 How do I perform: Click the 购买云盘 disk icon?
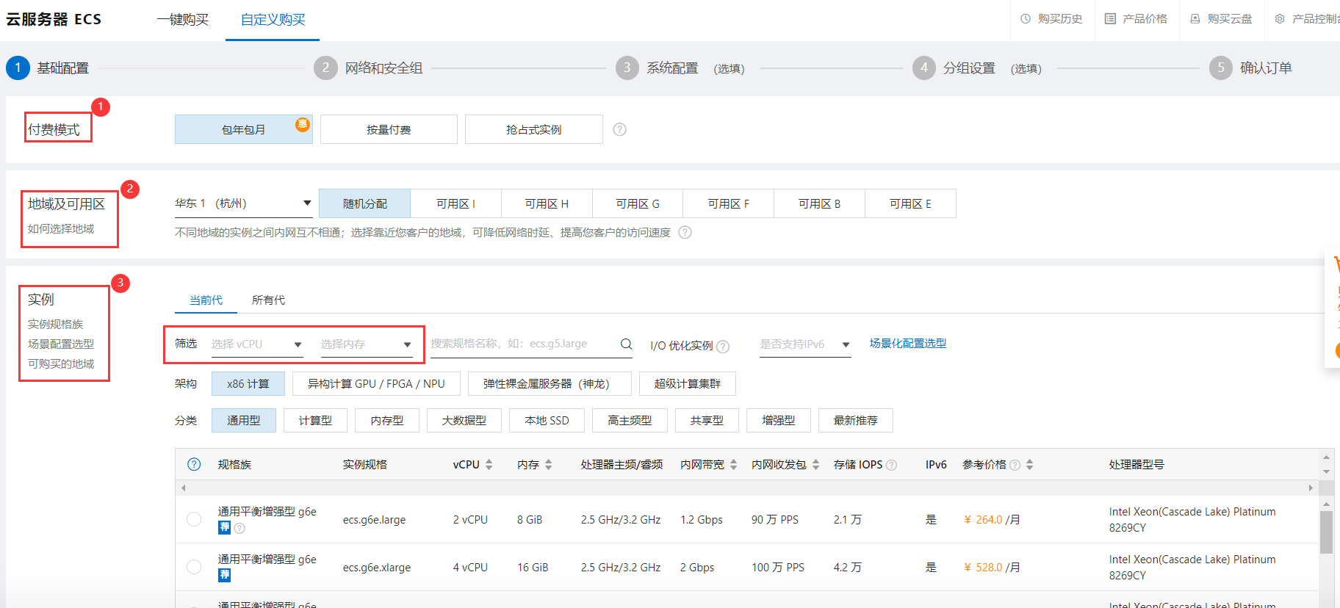[x=1195, y=19]
